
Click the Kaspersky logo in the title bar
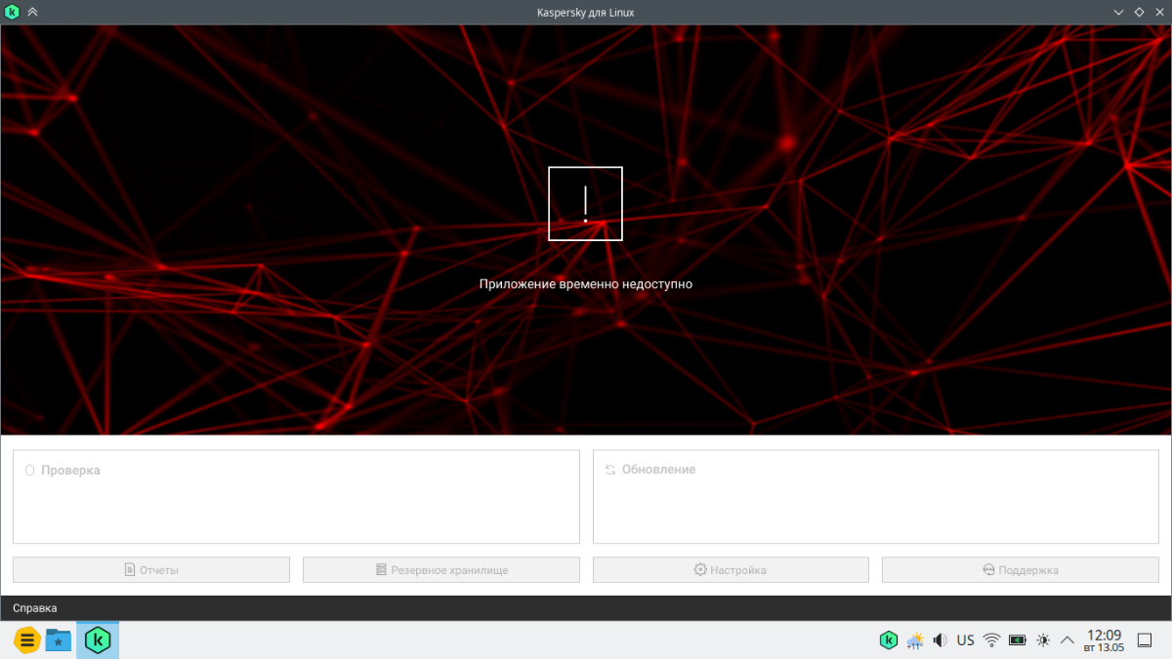pyautogui.click(x=12, y=12)
